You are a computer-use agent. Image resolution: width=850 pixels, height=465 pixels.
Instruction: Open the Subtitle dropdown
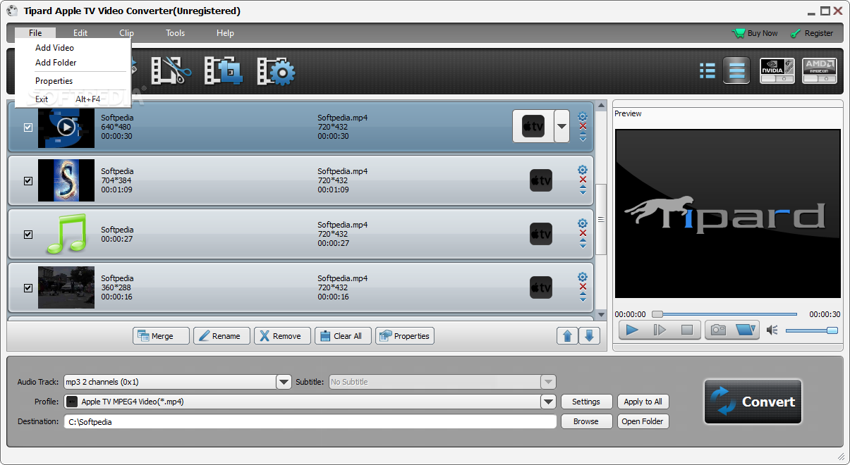pyautogui.click(x=442, y=382)
